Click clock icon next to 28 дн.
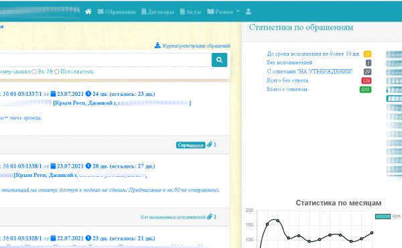Viewport: 402px width, 248px height. [x=88, y=166]
